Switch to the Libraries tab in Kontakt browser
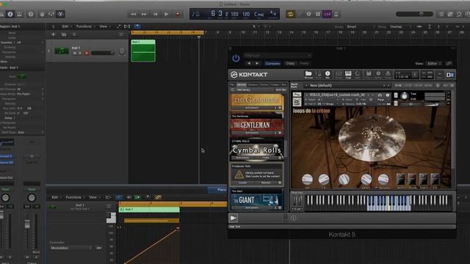 (242, 85)
